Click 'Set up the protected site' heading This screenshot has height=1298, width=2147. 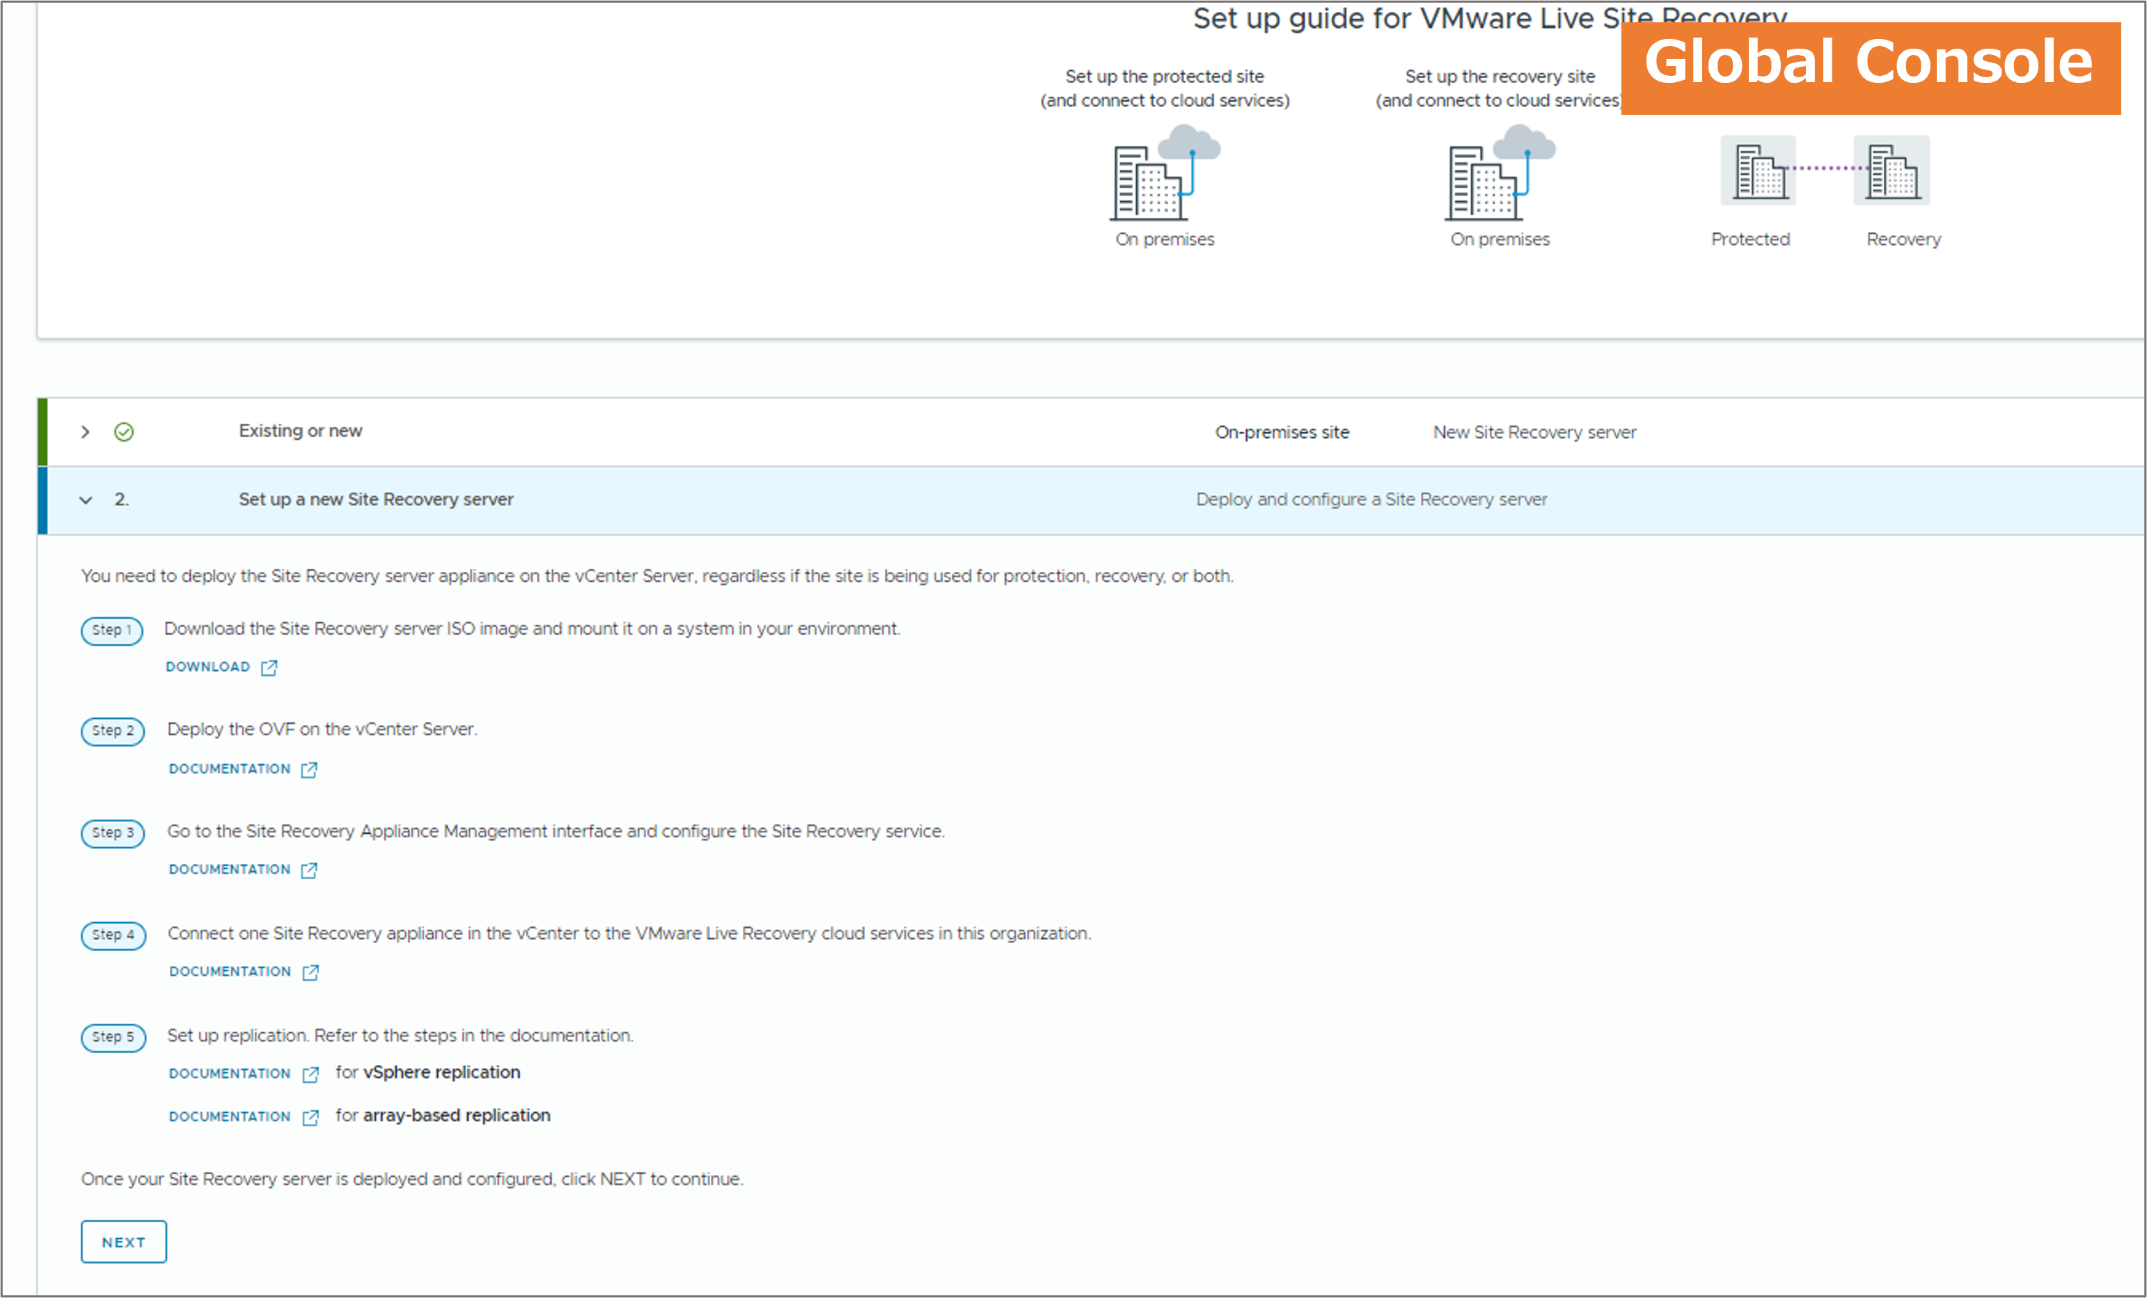1164,77
